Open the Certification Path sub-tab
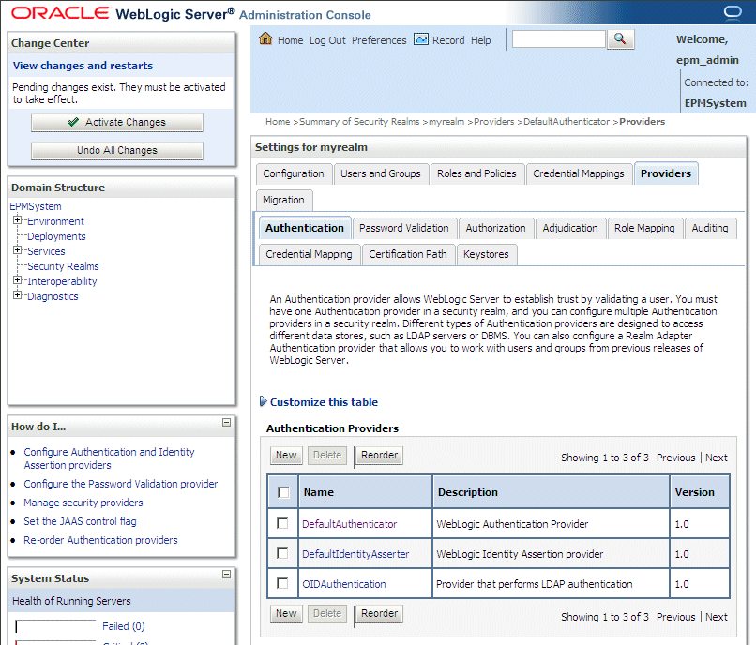The image size is (756, 645). [408, 254]
